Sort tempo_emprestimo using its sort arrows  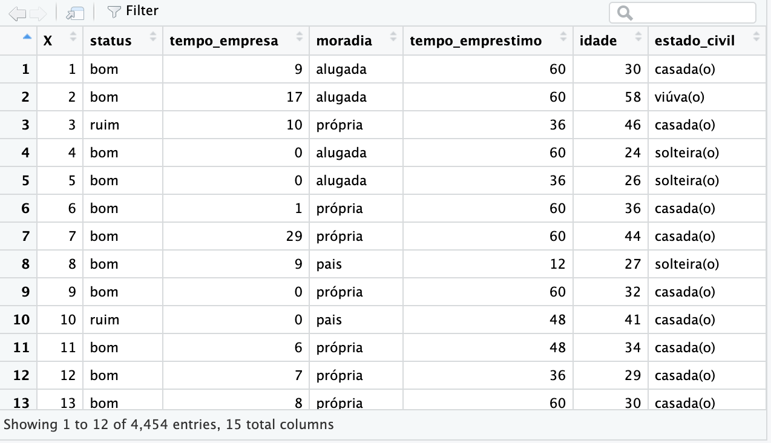tap(563, 38)
